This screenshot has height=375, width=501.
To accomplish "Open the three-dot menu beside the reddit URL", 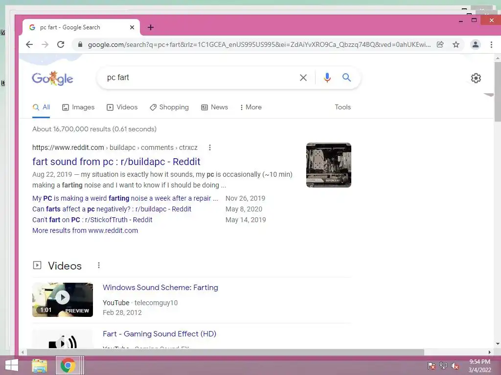I will [x=209, y=147].
